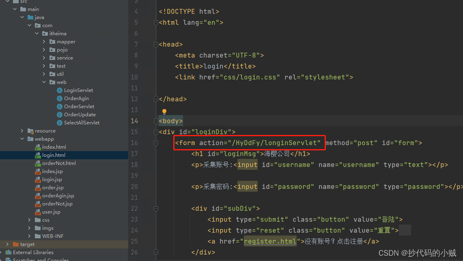463x261 pixels.
Task: Collapse the itheima package chevron
Action: pyautogui.click(x=37, y=33)
